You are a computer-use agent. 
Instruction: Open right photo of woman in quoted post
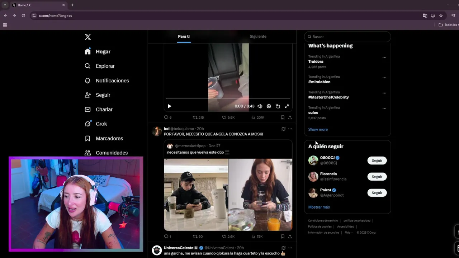(x=260, y=195)
